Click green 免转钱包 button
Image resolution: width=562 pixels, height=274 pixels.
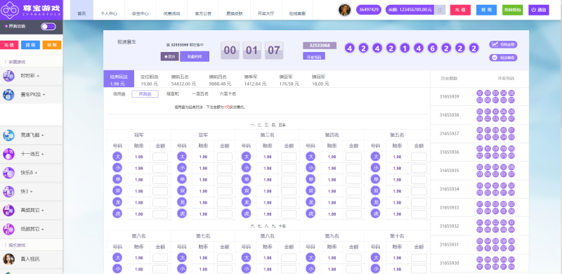click(513, 10)
